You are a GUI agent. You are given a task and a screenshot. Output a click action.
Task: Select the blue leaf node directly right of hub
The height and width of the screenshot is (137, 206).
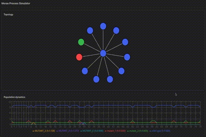(127, 57)
